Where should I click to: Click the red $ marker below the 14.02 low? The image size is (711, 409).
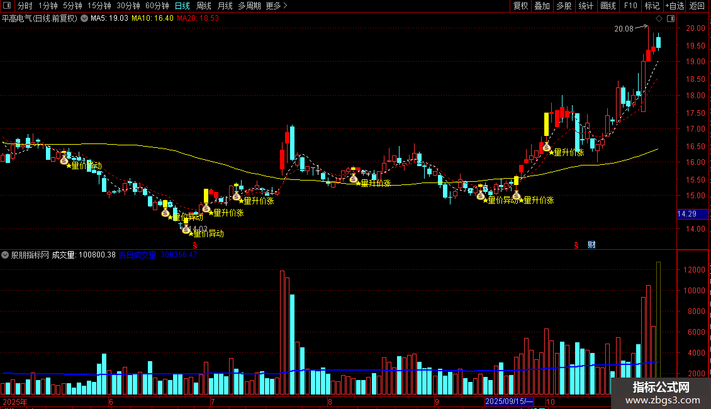[195, 245]
